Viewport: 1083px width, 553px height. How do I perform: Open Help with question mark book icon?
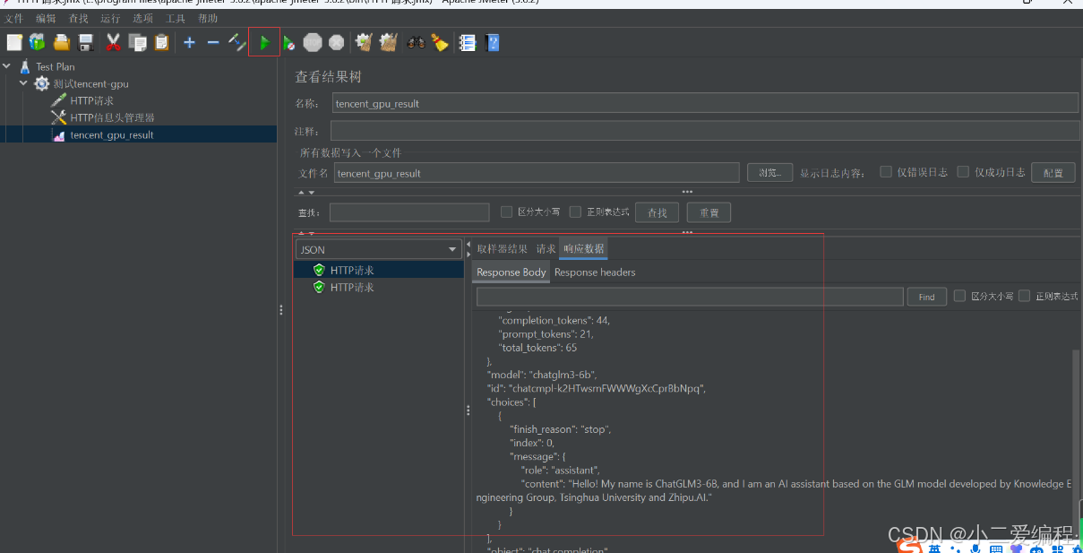tap(492, 42)
